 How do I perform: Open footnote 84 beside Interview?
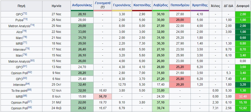(28, 84)
